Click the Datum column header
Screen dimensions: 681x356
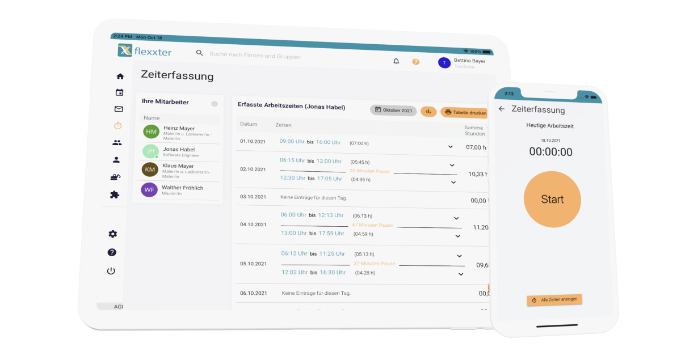coord(249,124)
